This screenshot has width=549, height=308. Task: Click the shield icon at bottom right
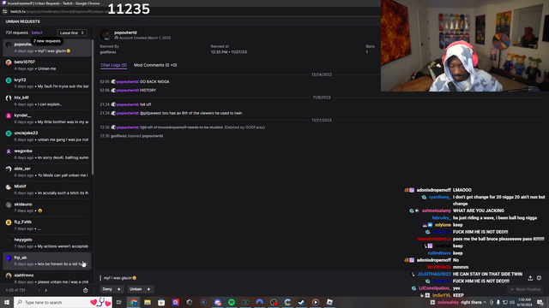(x=539, y=278)
